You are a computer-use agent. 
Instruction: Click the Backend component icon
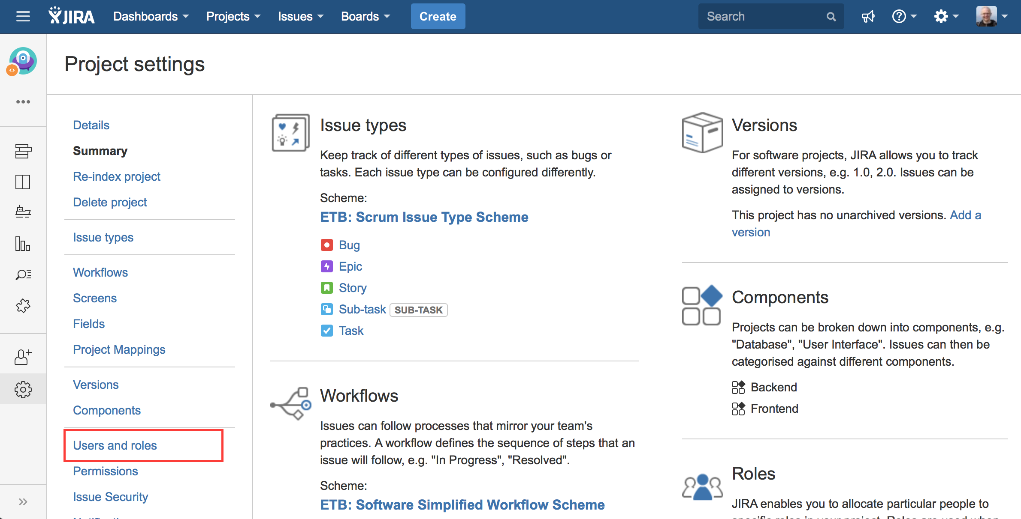pos(738,387)
